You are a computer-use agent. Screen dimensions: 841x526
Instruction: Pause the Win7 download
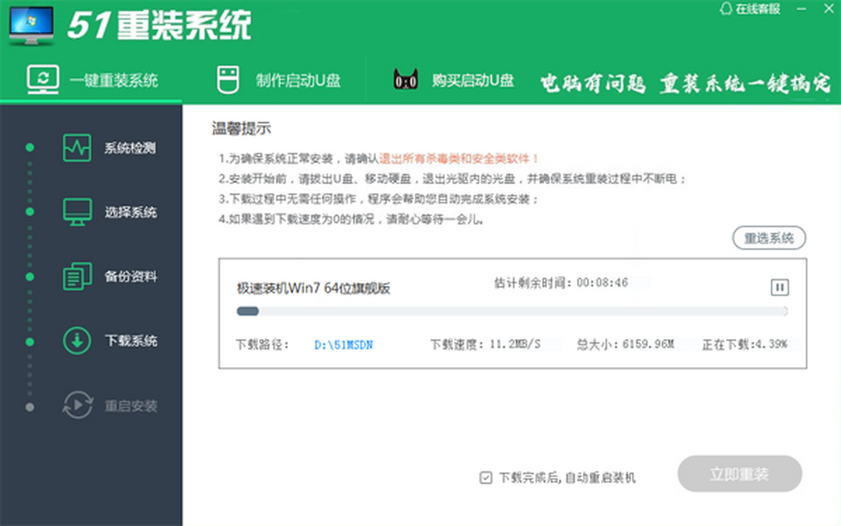coord(779,287)
